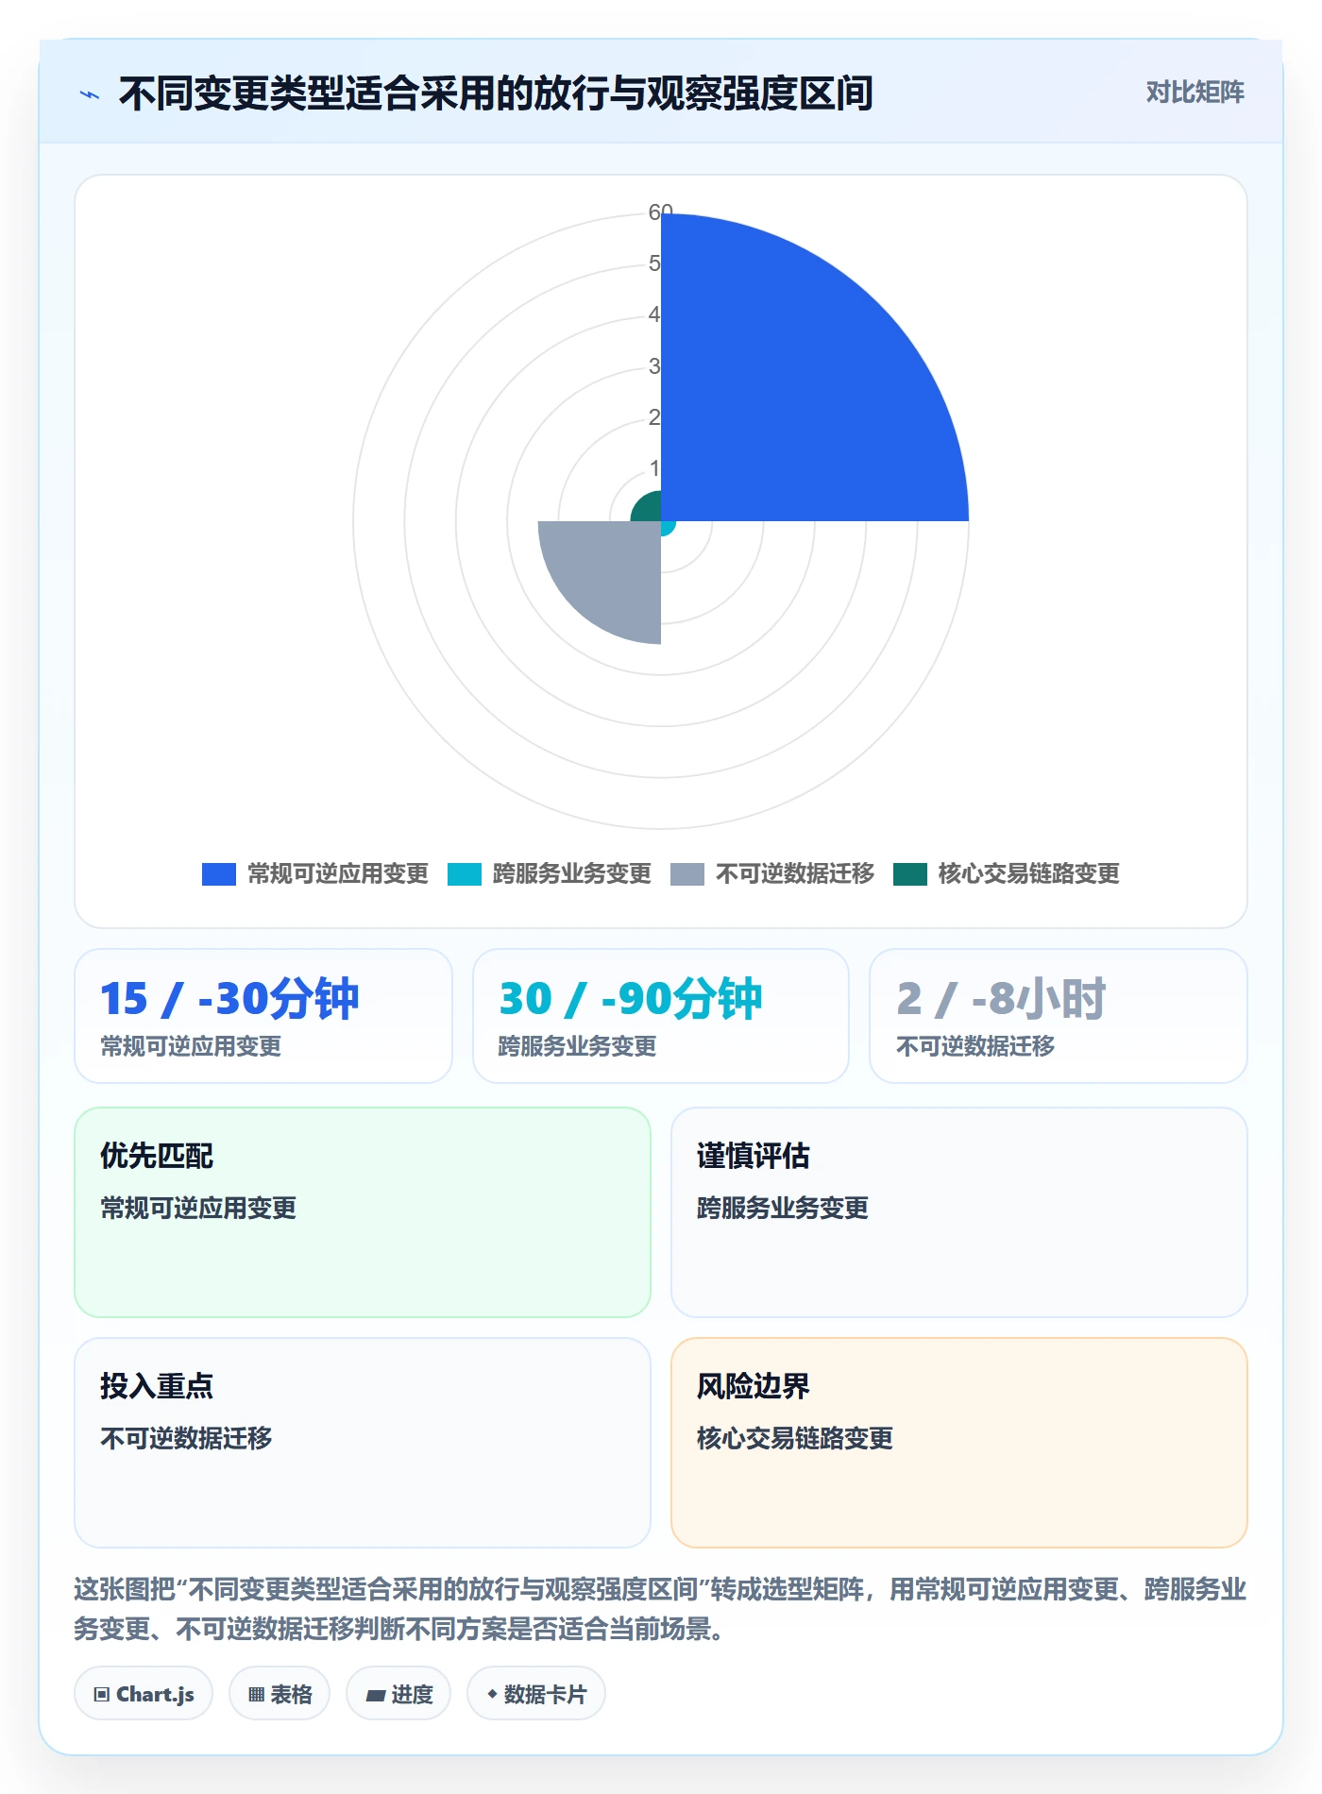The height and width of the screenshot is (1794, 1322).
Task: Select the 15 / -30分钟 stat value
Action: point(229,999)
